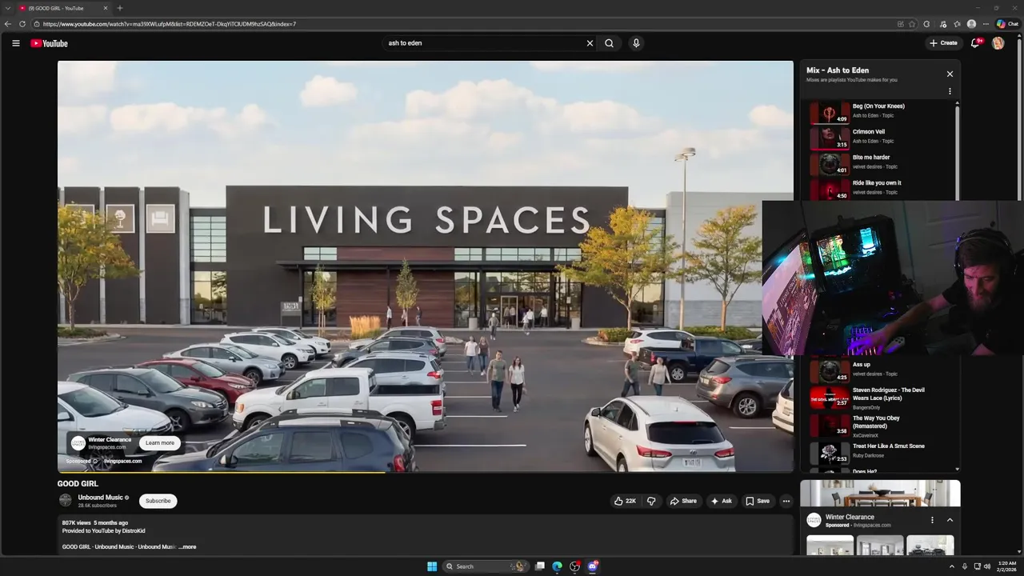Add page to Edge favorites star
This screenshot has width=1024, height=576.
click(912, 24)
